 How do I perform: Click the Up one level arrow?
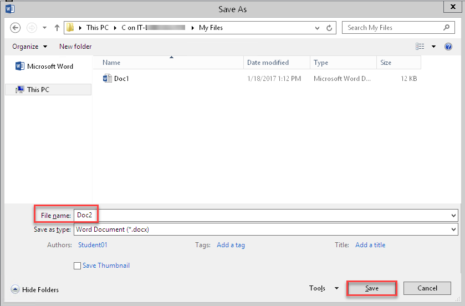click(57, 28)
